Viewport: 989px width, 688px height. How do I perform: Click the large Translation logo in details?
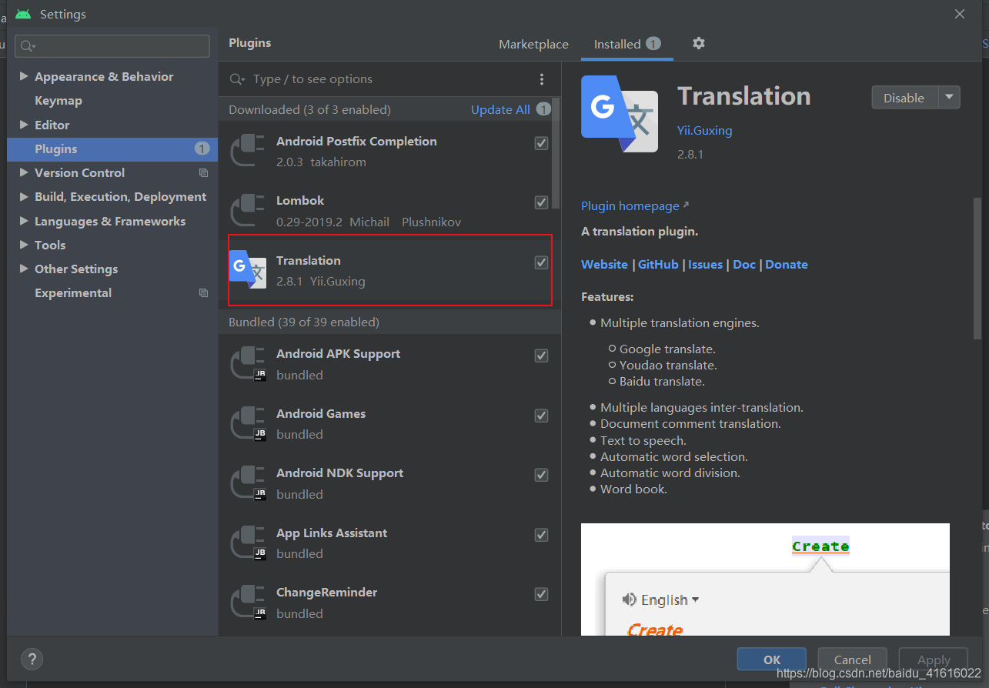(x=620, y=113)
